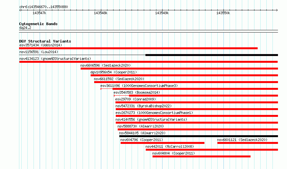The image size is (287, 169).
Task: Select the red bar under nsv5888730
Action: click(x=198, y=129)
